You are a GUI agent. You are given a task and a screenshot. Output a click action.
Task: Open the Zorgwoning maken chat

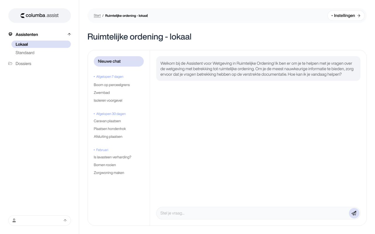pyautogui.click(x=109, y=173)
